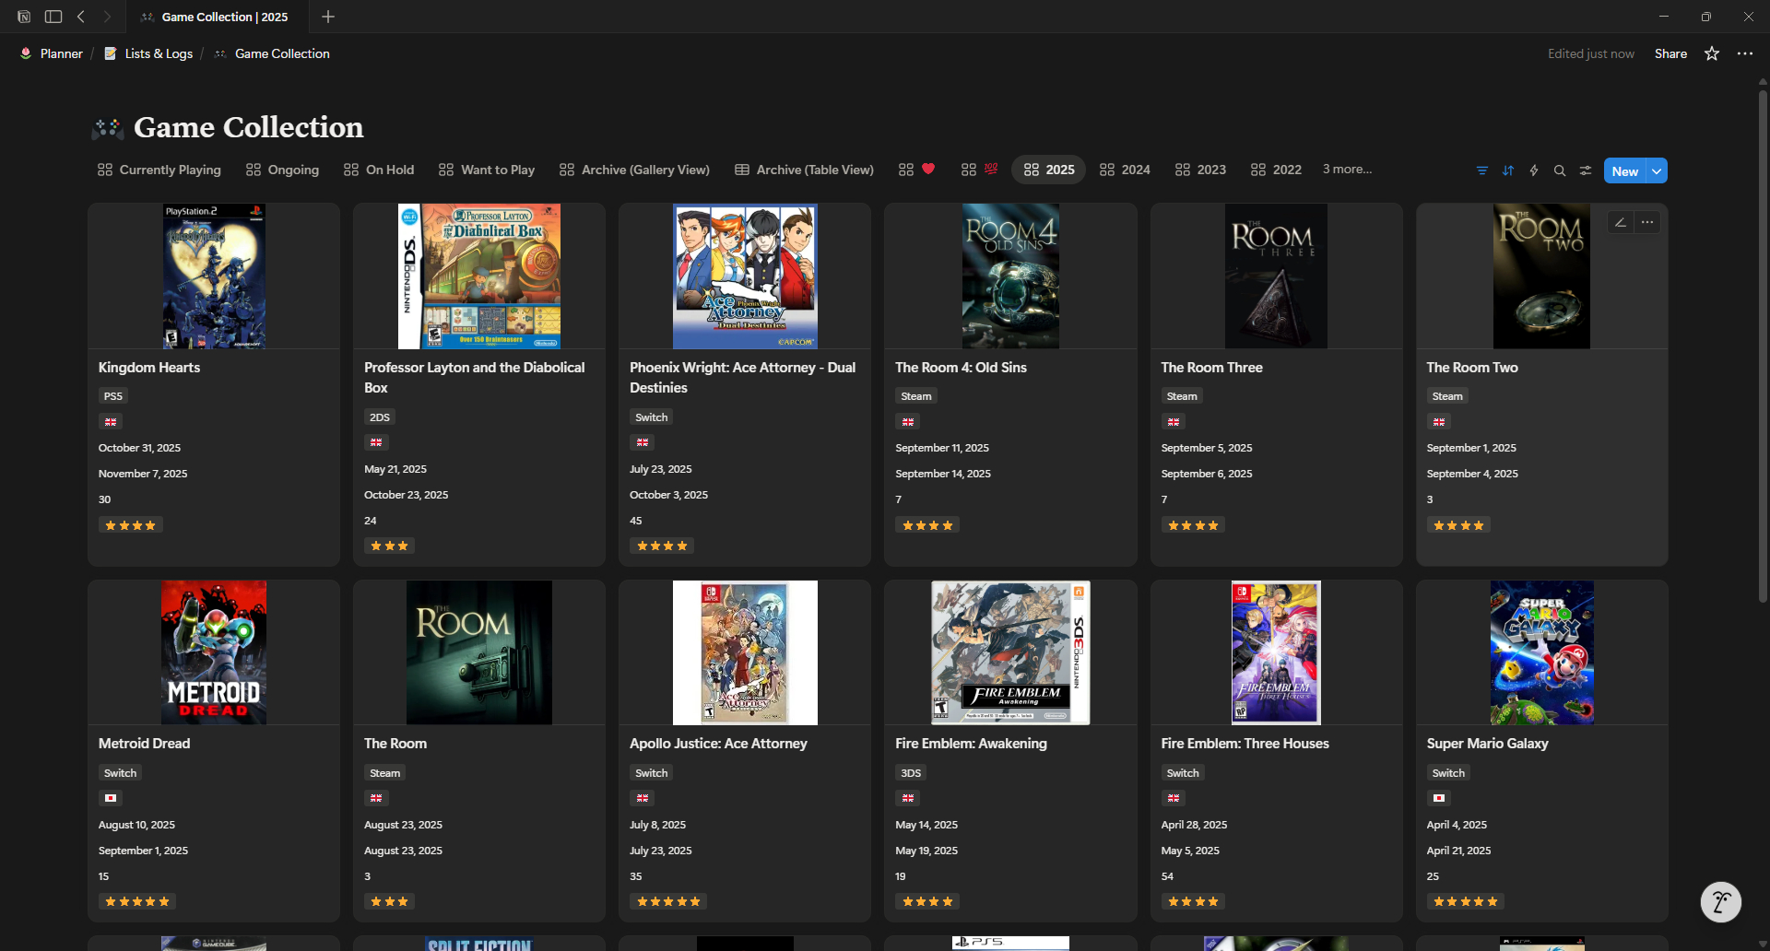Screen dimensions: 1770x951
Task: Click the Share button
Action: tap(1670, 53)
